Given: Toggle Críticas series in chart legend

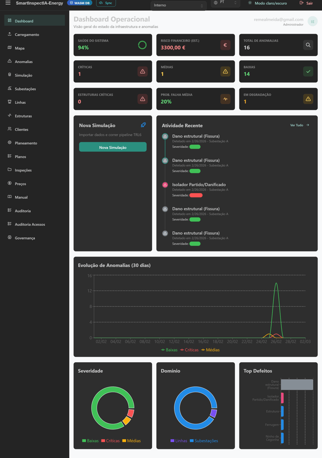Looking at the screenshot, I should tap(189, 350).
